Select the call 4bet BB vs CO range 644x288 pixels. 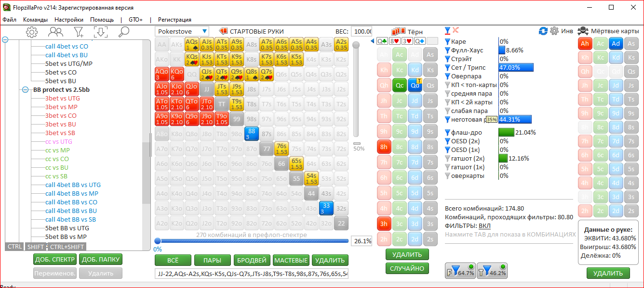pyautogui.click(x=71, y=202)
